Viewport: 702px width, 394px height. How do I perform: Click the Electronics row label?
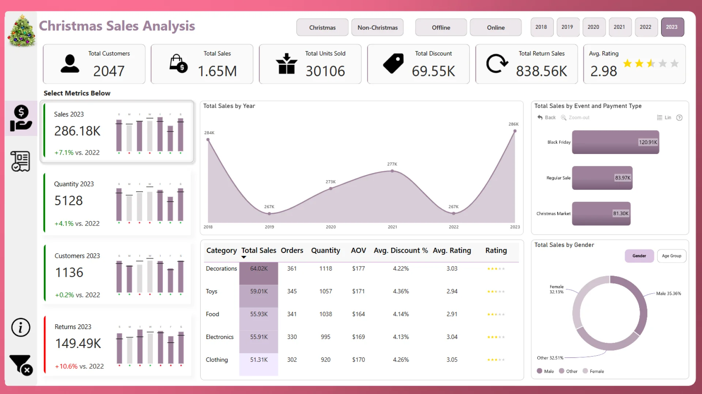[219, 337]
